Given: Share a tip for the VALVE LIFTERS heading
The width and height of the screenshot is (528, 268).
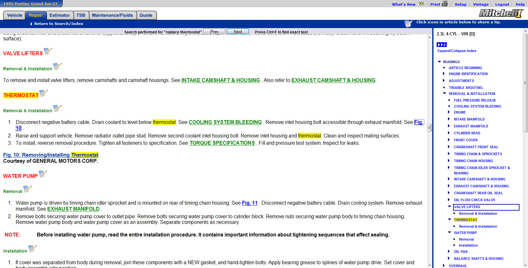Looking at the screenshot, I should point(48,51).
